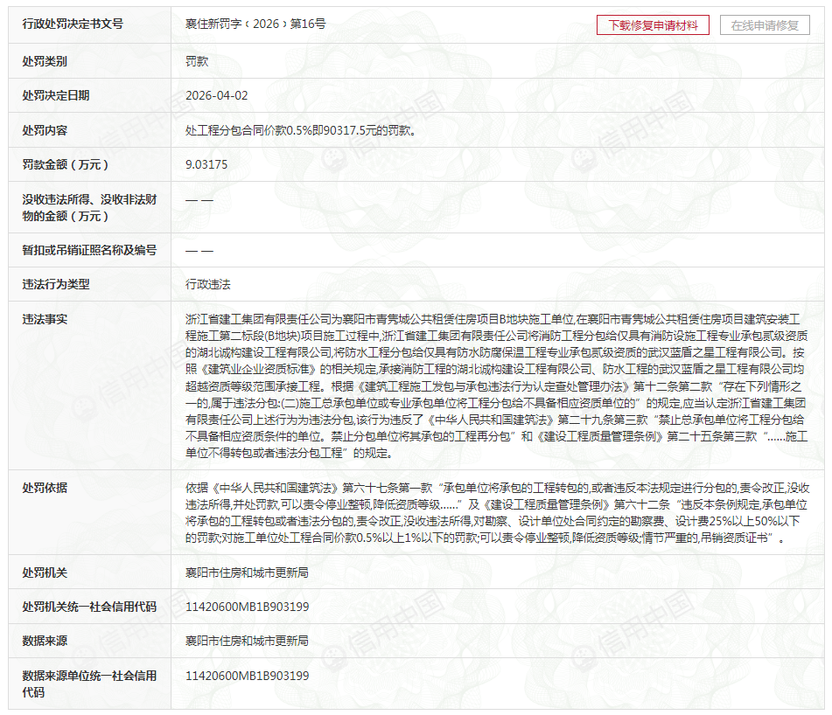Click the decision date 2026-04-02

pos(216,95)
